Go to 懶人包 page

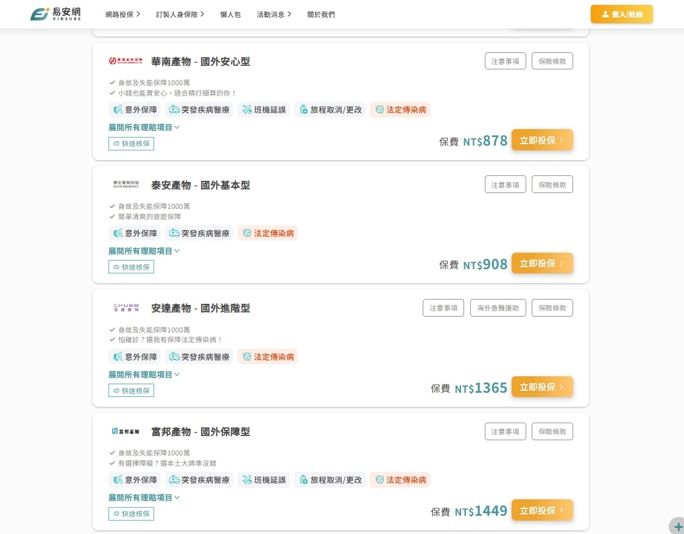tap(230, 15)
